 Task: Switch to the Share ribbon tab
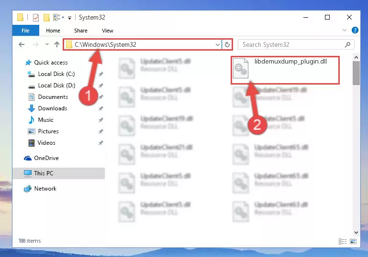[x=81, y=31]
